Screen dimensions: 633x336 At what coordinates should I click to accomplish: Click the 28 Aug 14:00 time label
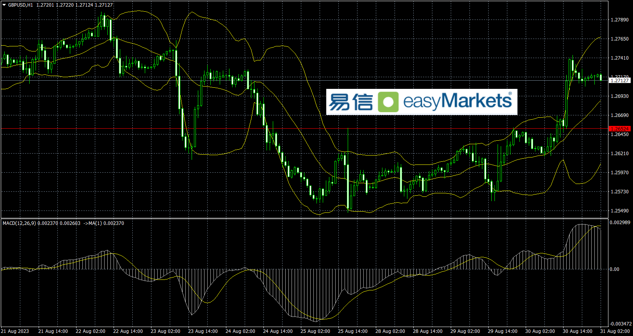tap(428, 331)
